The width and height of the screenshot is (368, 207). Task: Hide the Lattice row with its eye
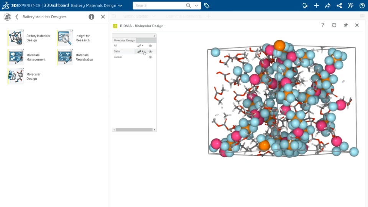click(150, 57)
